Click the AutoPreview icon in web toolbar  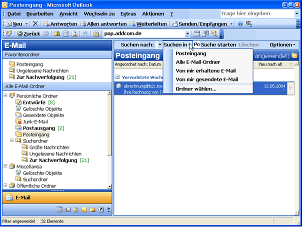point(205,33)
